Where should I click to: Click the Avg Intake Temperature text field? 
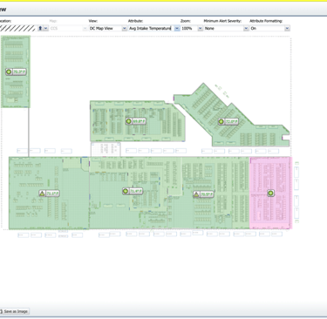click(151, 28)
